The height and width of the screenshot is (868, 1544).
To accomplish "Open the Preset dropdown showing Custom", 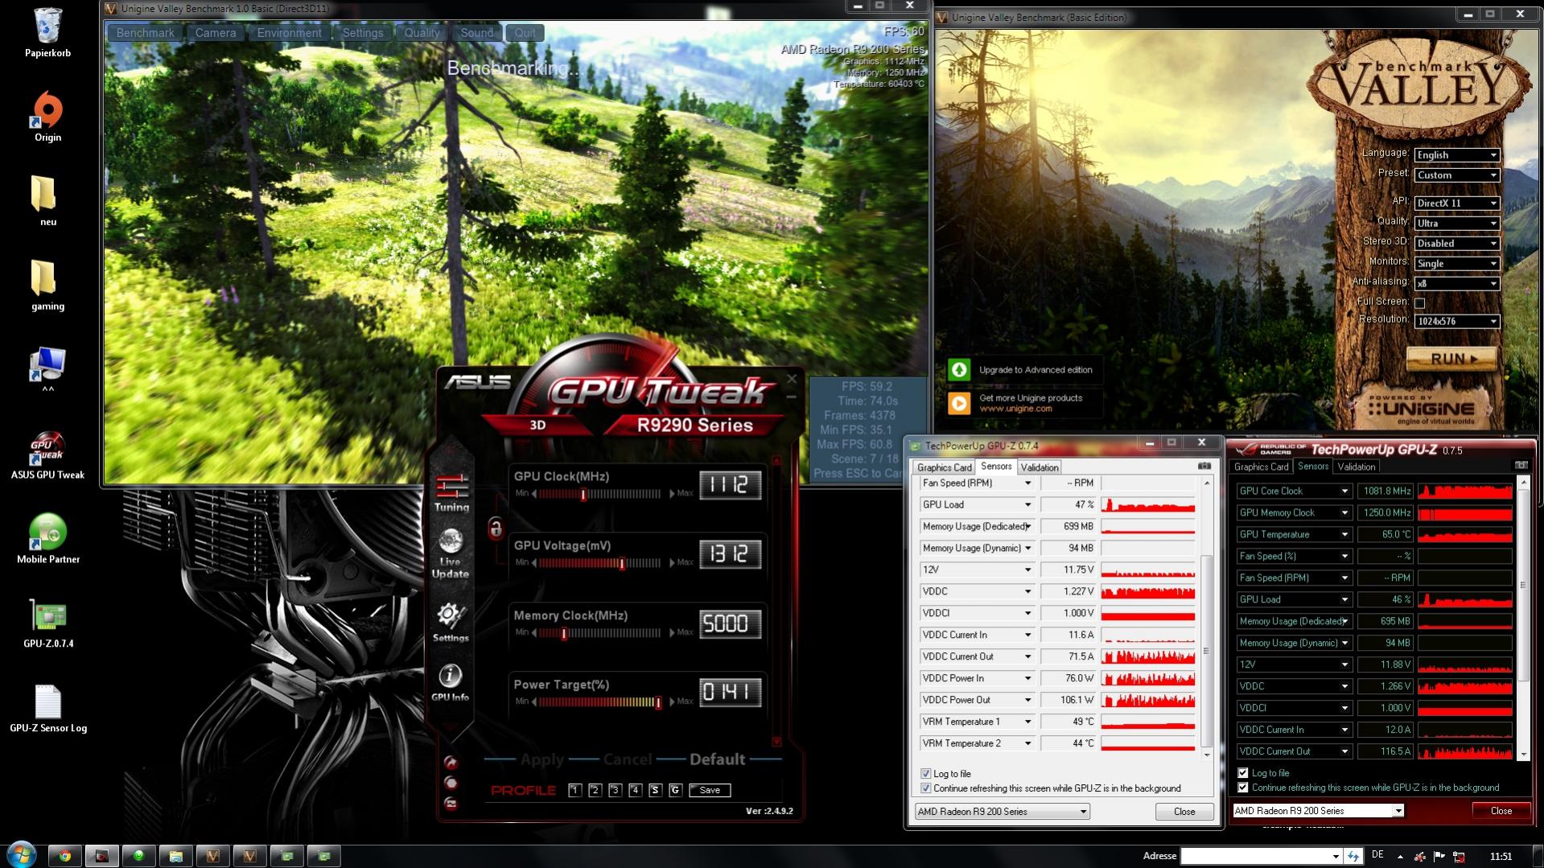I will point(1456,175).
